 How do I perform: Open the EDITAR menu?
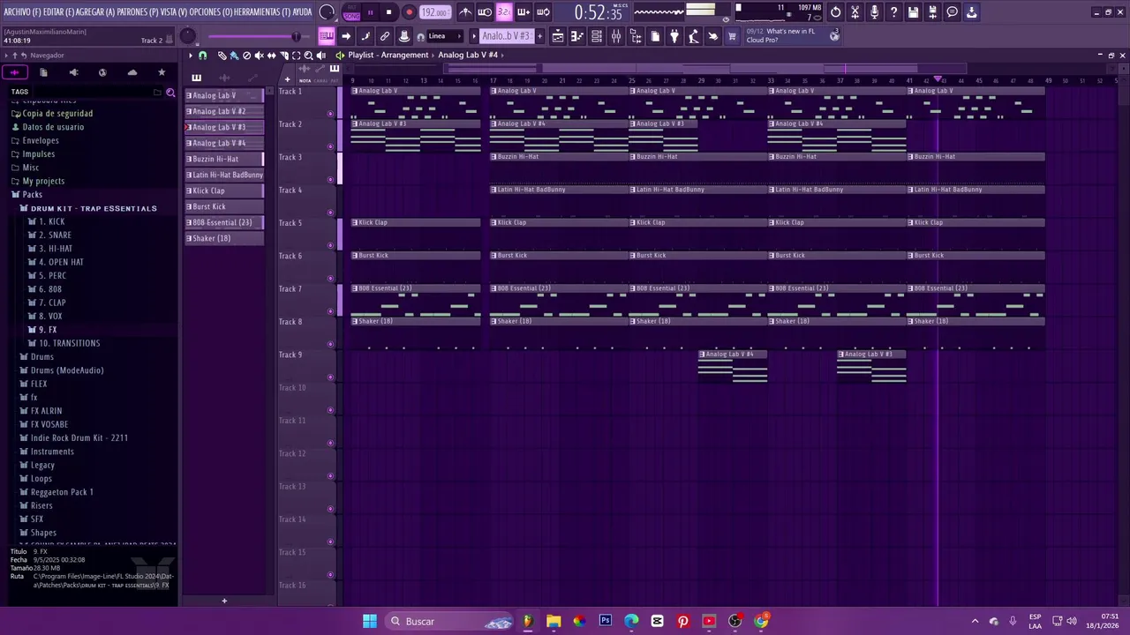coord(58,12)
